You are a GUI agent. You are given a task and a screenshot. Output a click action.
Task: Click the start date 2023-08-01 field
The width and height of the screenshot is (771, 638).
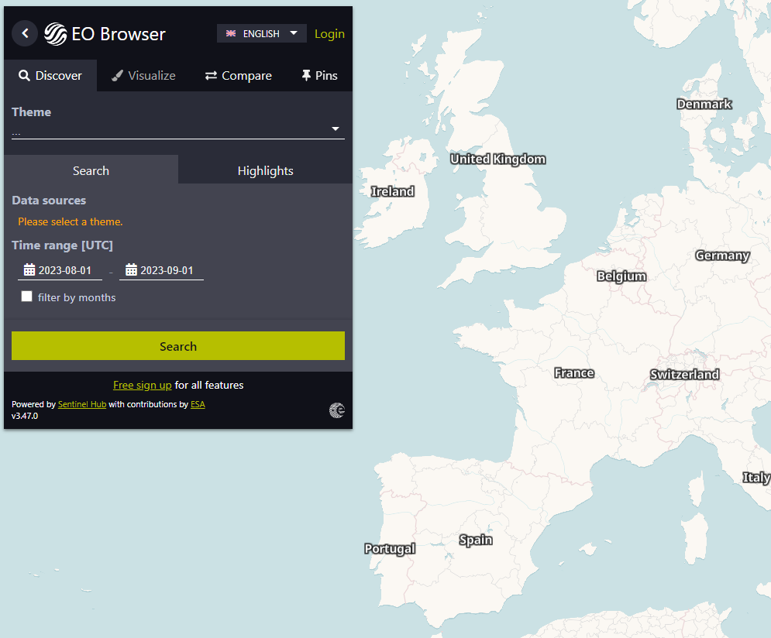(x=65, y=270)
